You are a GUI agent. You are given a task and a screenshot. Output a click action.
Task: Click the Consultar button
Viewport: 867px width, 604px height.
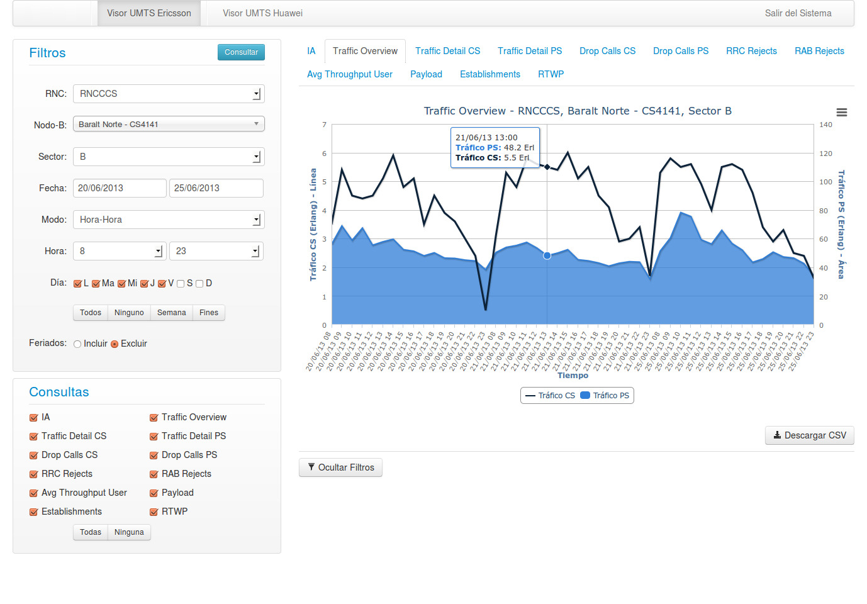(x=241, y=52)
